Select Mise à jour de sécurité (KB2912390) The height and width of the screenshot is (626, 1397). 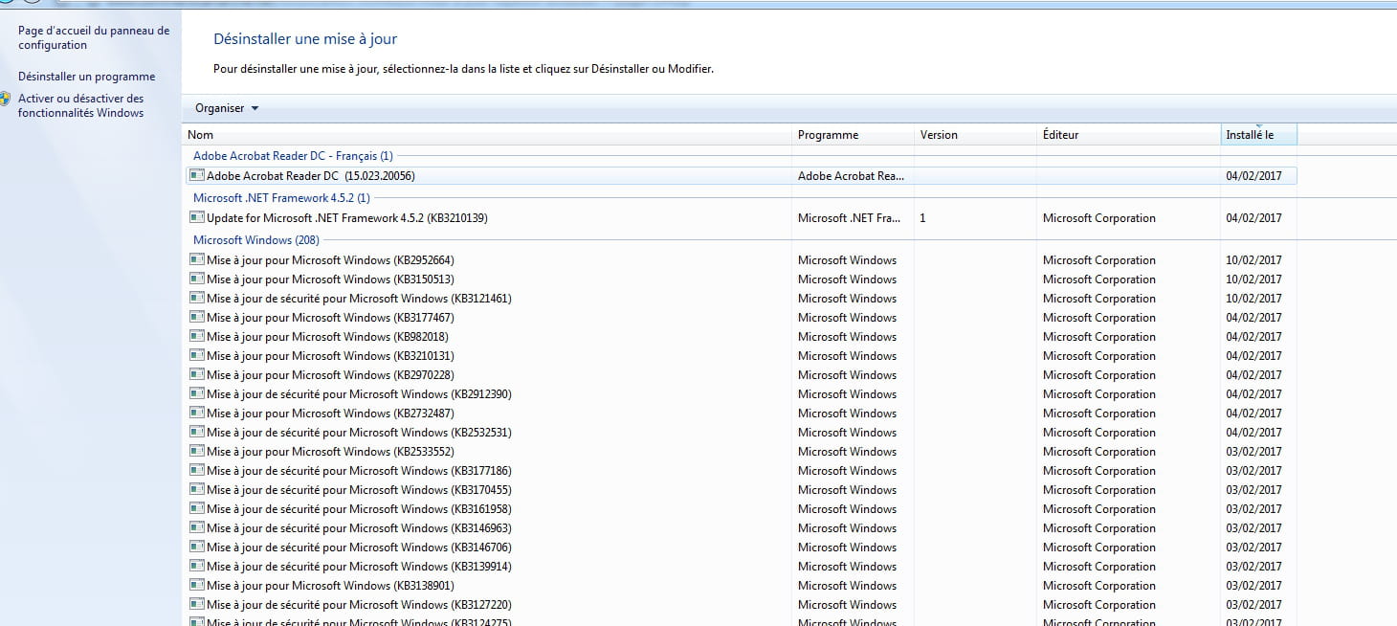pyautogui.click(x=740, y=394)
